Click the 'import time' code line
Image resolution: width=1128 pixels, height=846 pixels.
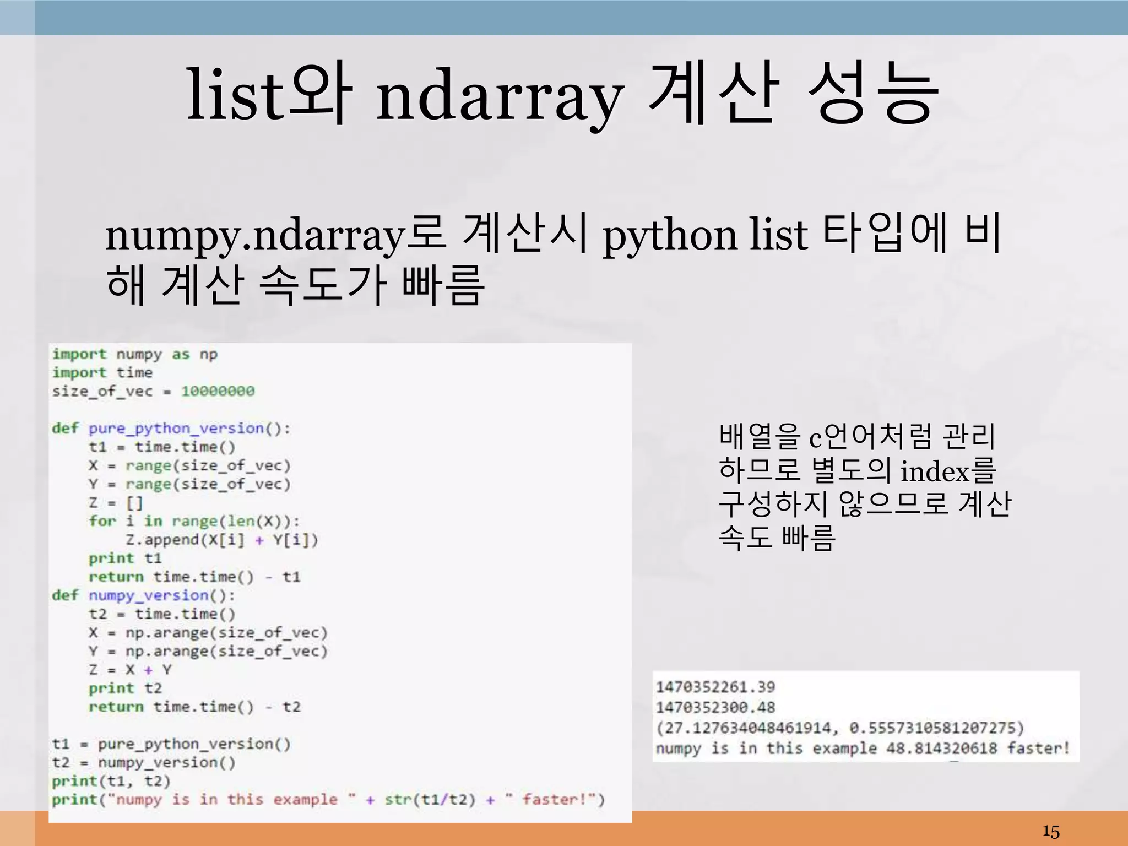coord(102,373)
